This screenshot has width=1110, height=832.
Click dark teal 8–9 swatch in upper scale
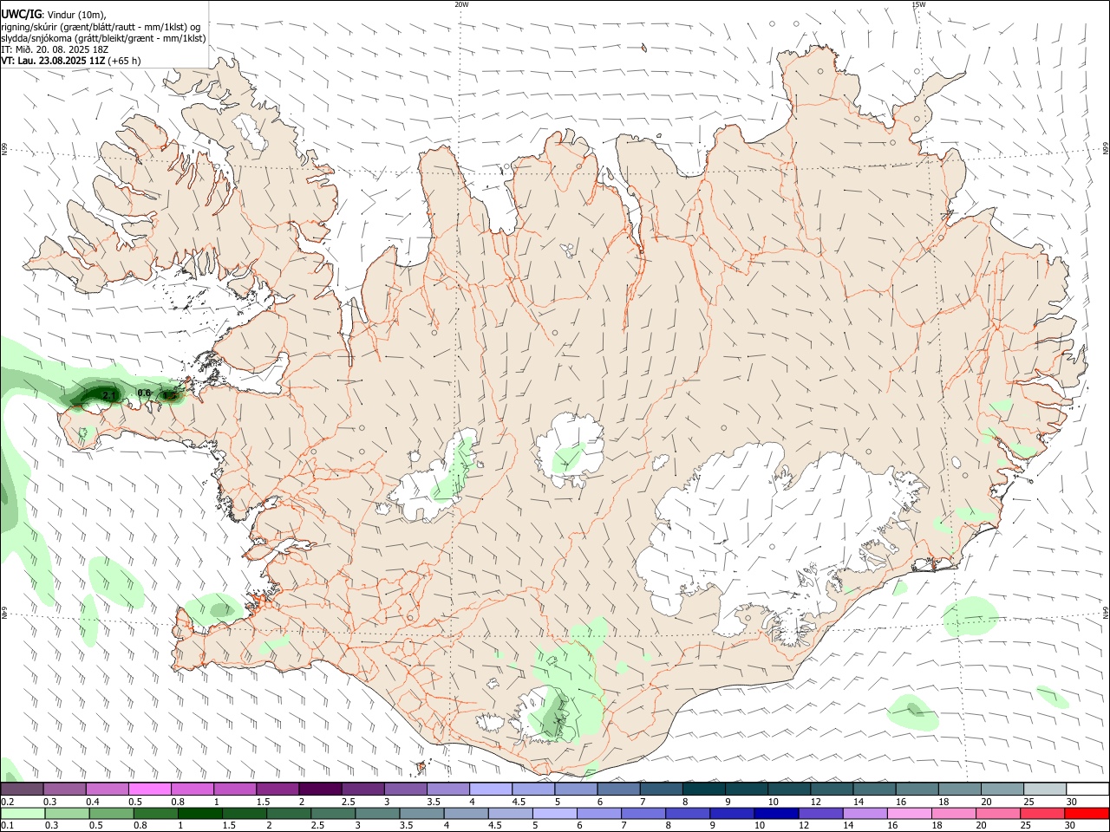click(704, 789)
